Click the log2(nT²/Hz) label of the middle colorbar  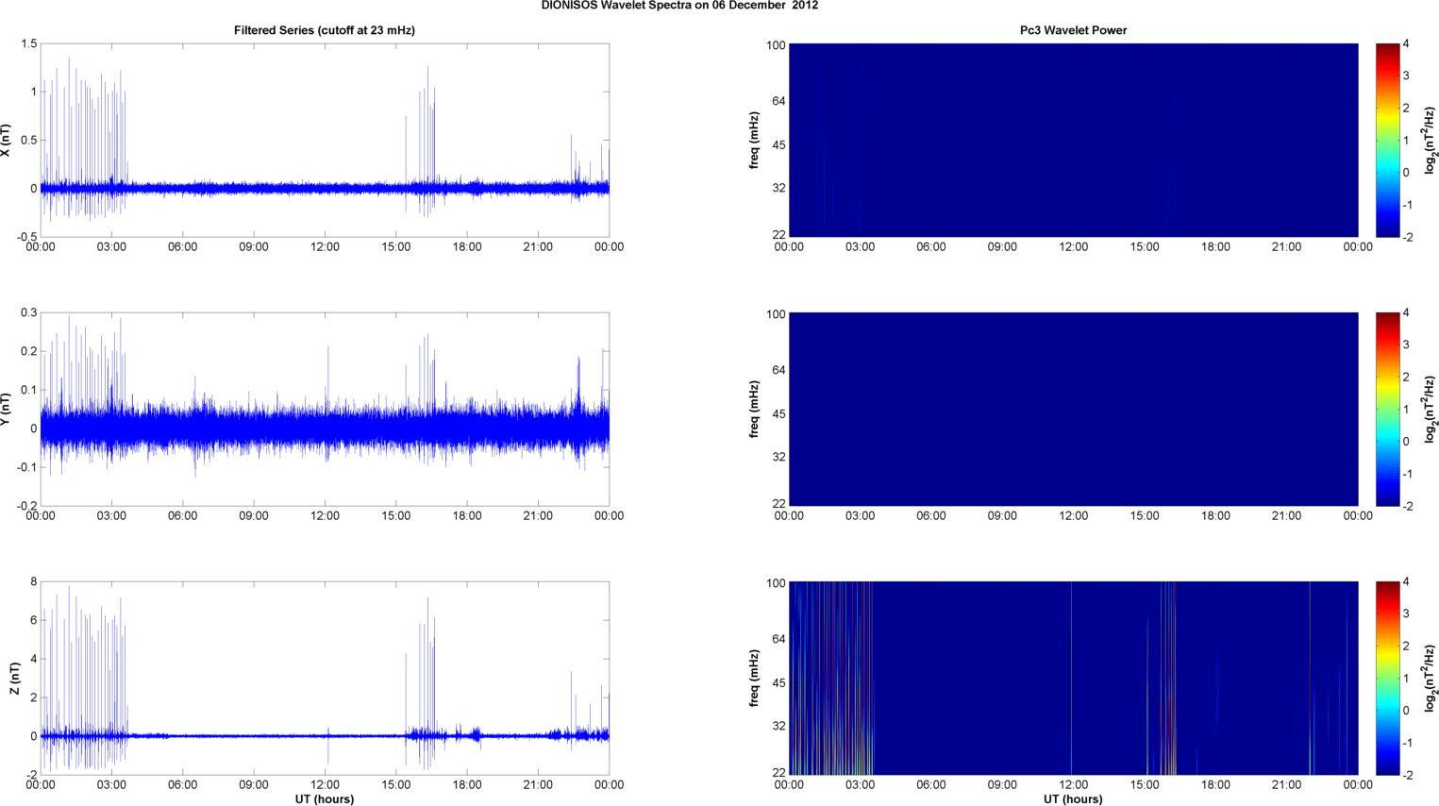pyautogui.click(x=1431, y=410)
